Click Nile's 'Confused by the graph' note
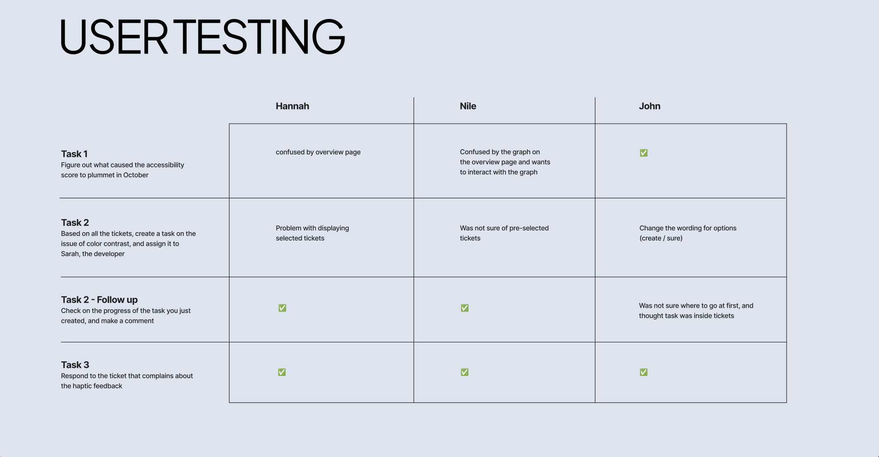The height and width of the screenshot is (457, 879). (505, 162)
